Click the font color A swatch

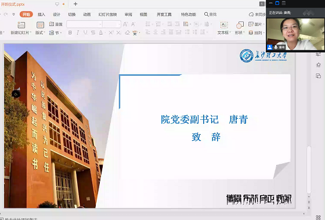click(101, 32)
